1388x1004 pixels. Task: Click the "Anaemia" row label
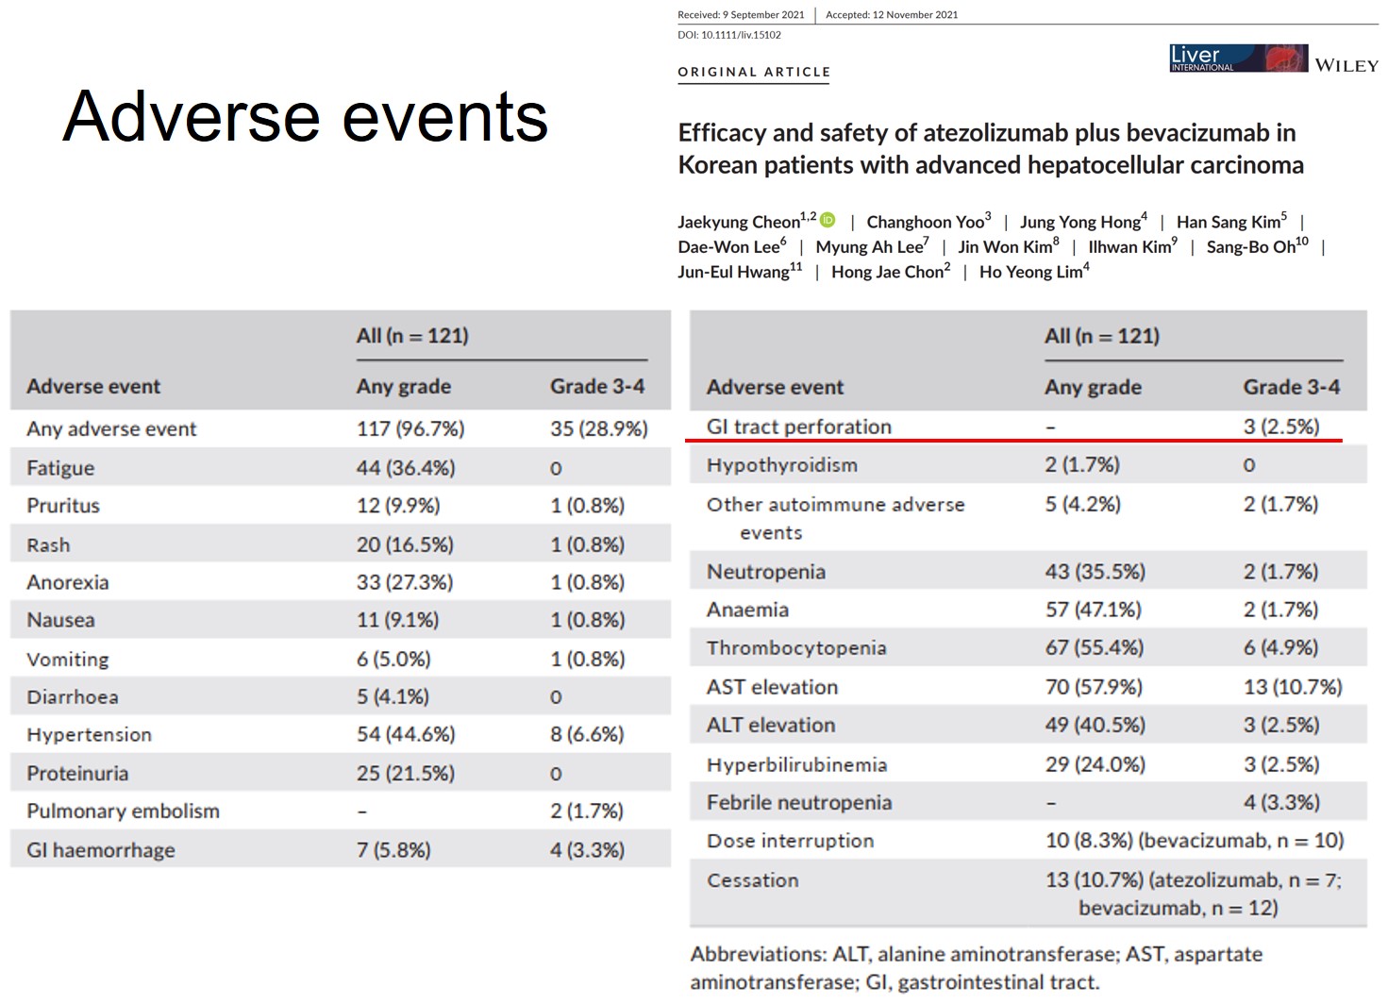[x=747, y=610]
